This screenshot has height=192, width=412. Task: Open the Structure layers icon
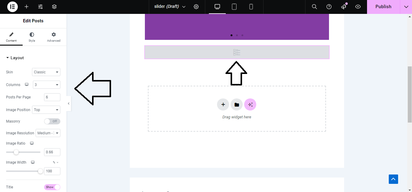click(54, 7)
